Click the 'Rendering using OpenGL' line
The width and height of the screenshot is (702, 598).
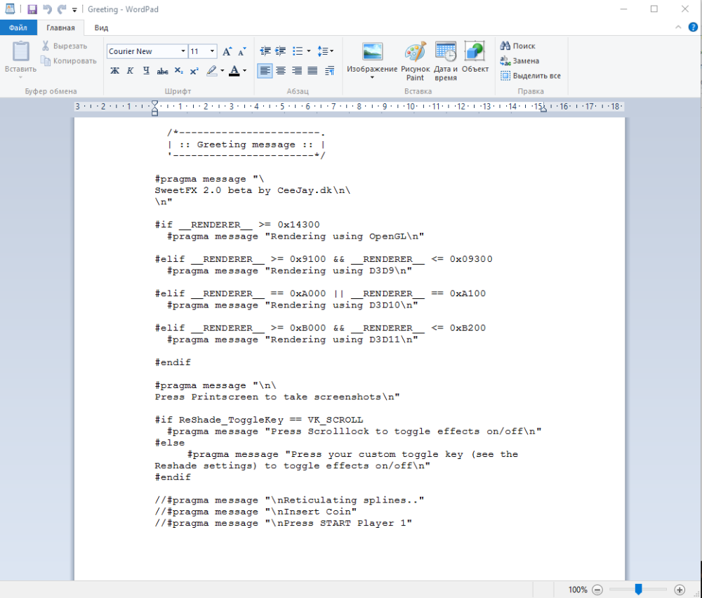296,237
